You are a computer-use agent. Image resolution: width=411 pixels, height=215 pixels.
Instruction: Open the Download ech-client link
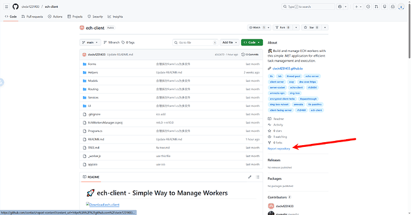[103, 204]
